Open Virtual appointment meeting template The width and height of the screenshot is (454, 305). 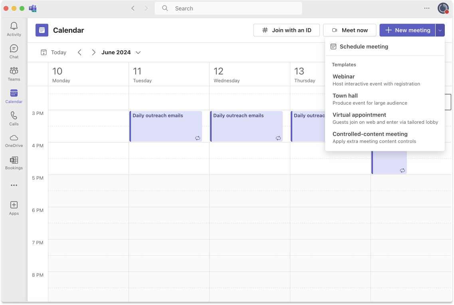[359, 115]
